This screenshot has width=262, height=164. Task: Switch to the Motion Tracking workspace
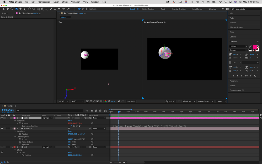coord(148,9)
